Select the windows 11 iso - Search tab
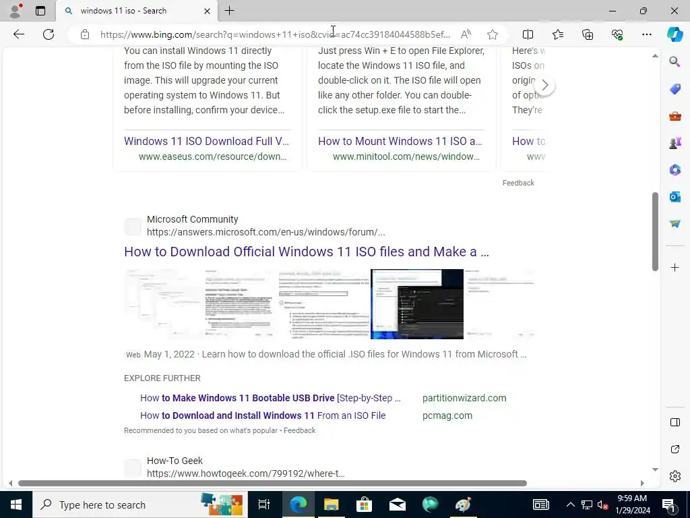Image resolution: width=690 pixels, height=518 pixels. (136, 11)
